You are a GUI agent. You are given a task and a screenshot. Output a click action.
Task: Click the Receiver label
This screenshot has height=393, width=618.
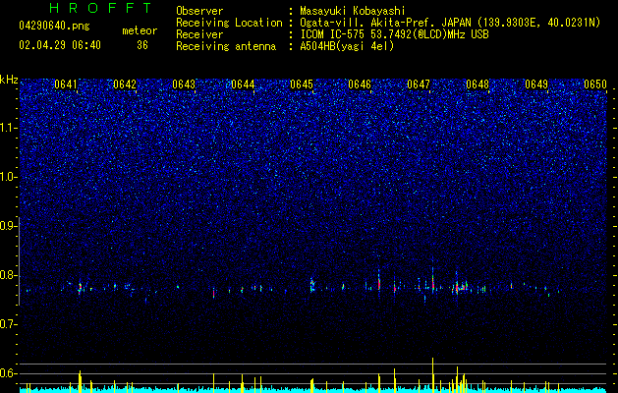199,34
